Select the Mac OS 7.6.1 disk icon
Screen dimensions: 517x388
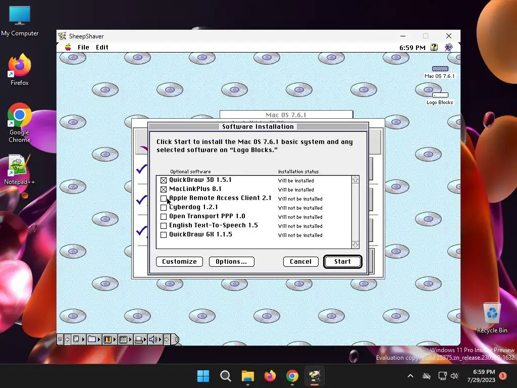click(x=440, y=72)
